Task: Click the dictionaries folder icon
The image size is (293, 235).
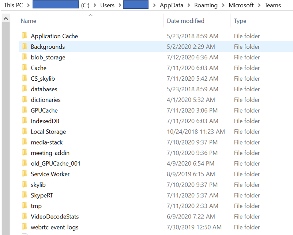Action: point(25,99)
